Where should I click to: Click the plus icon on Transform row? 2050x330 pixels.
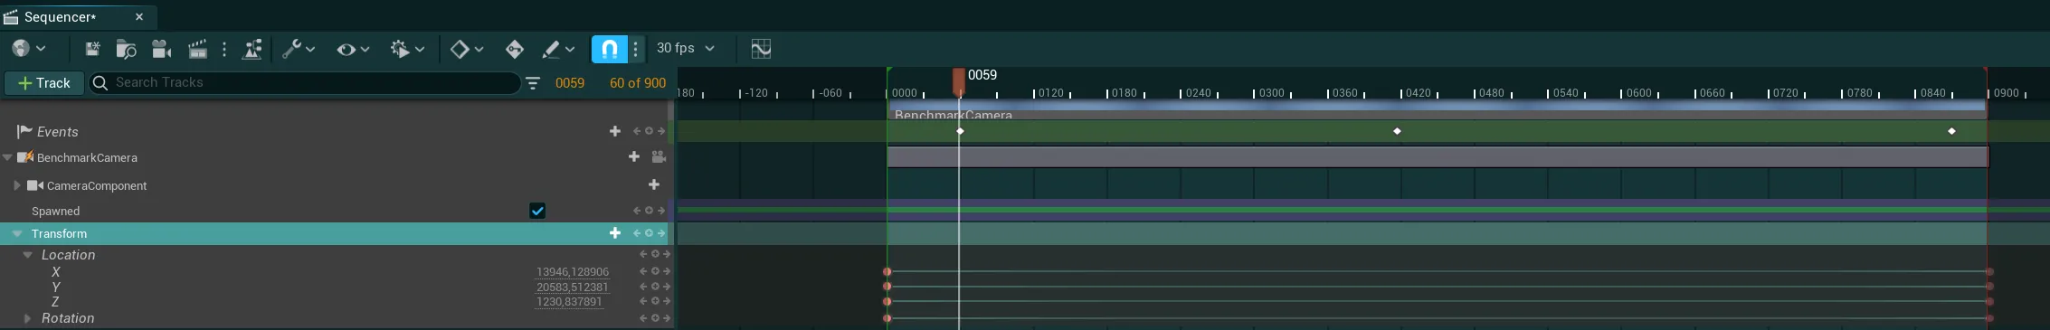[x=615, y=233]
